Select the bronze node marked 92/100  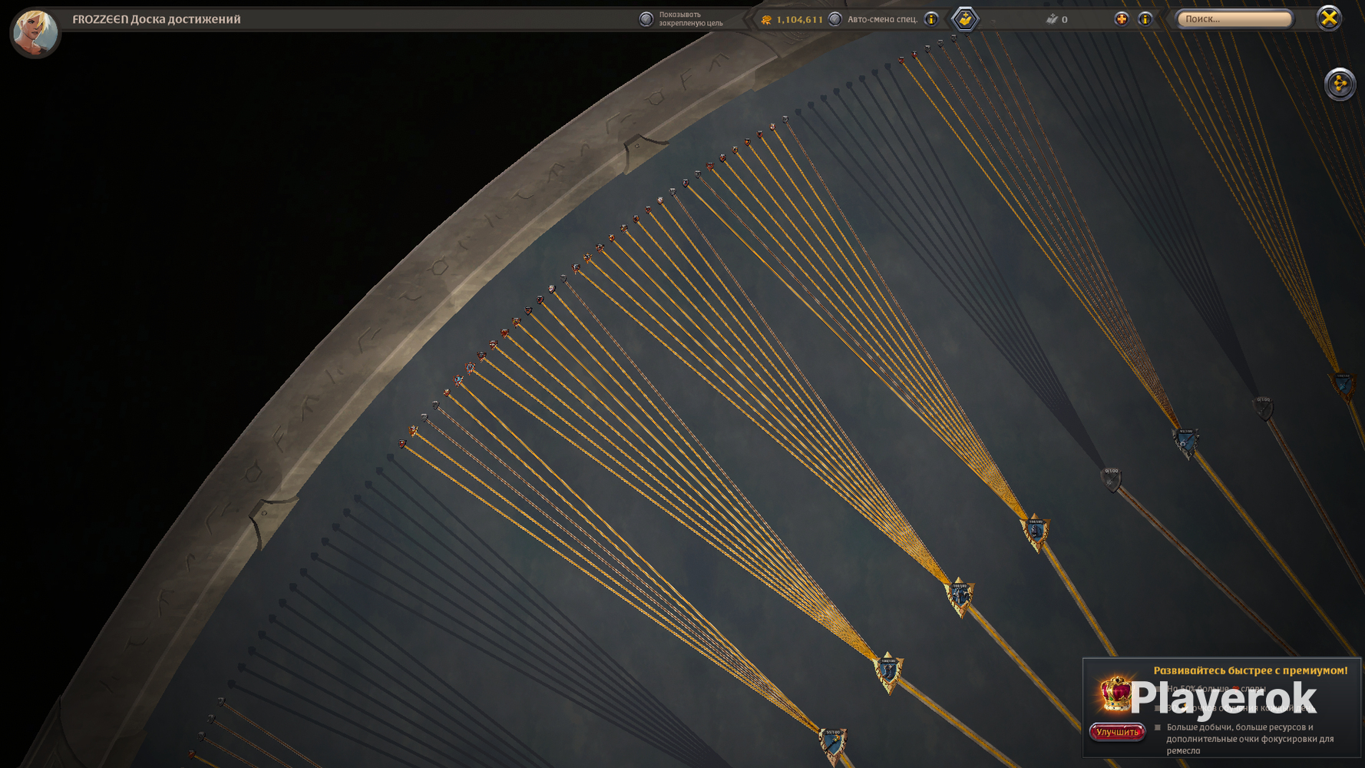(x=1185, y=442)
